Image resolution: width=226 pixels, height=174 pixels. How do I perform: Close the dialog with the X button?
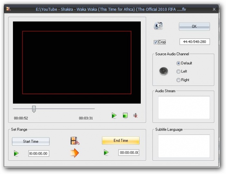click(x=214, y=9)
